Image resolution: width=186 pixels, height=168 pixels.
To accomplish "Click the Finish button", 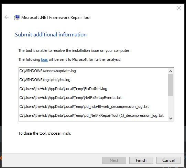I will 141,160.
